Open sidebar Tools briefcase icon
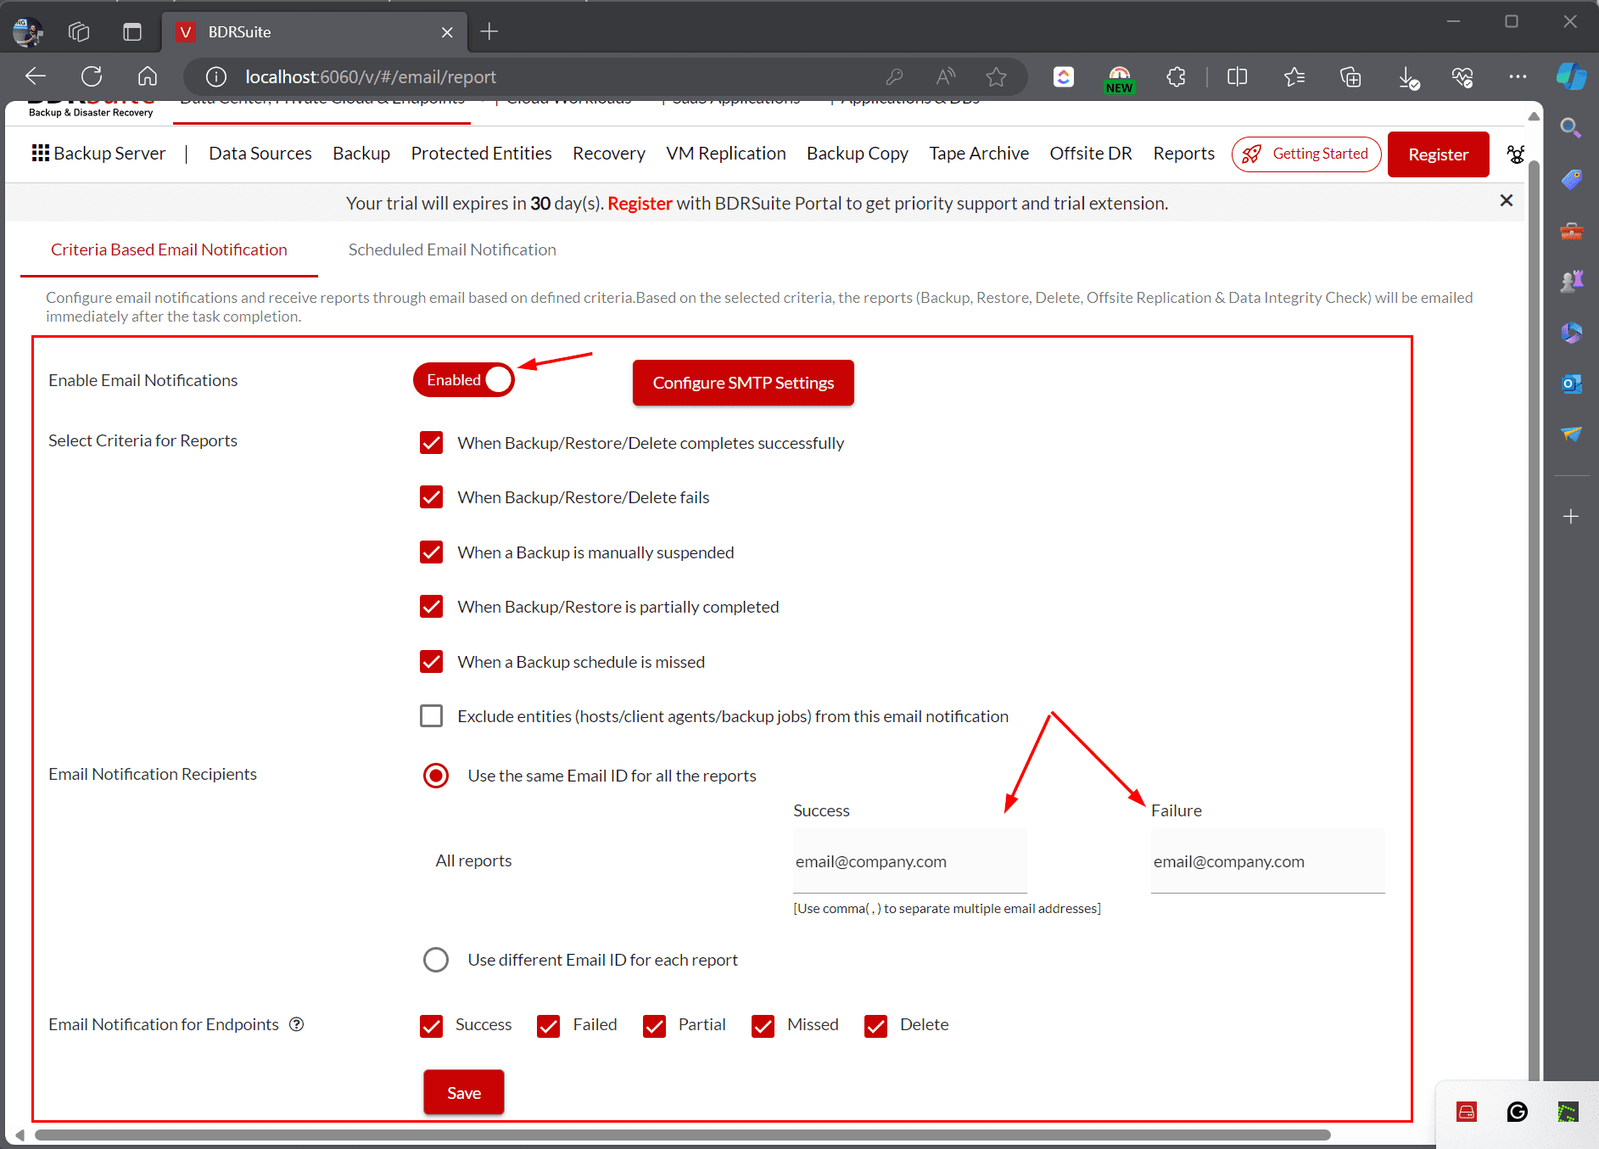Image resolution: width=1599 pixels, height=1149 pixels. tap(1571, 231)
